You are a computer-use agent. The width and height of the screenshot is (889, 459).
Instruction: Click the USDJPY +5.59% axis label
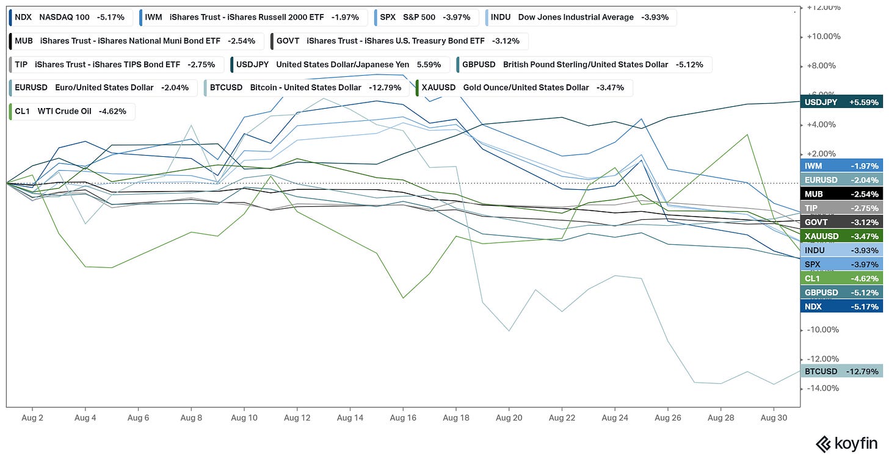[841, 102]
